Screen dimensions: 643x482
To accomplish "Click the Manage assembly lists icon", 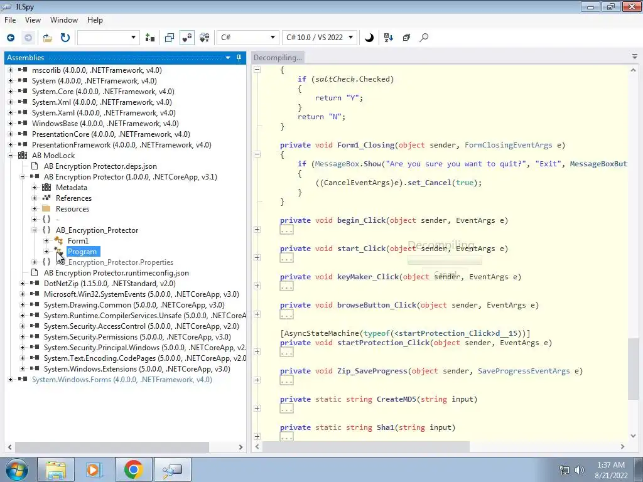I will click(x=150, y=38).
